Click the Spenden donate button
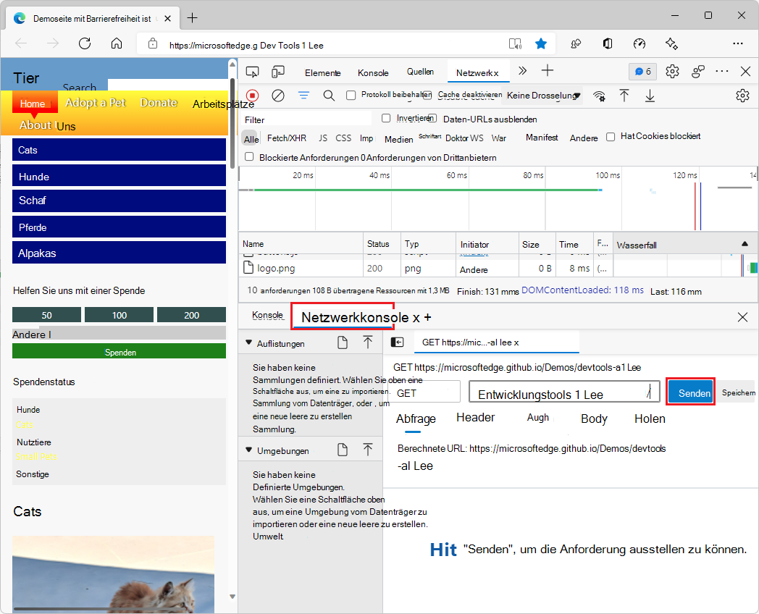Image resolution: width=759 pixels, height=614 pixels. coord(119,352)
